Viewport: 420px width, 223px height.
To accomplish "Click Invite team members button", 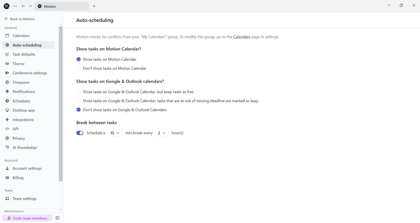I will pyautogui.click(x=27, y=218).
